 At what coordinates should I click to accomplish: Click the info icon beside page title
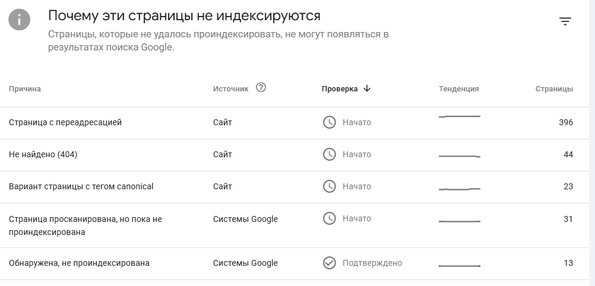(20, 20)
